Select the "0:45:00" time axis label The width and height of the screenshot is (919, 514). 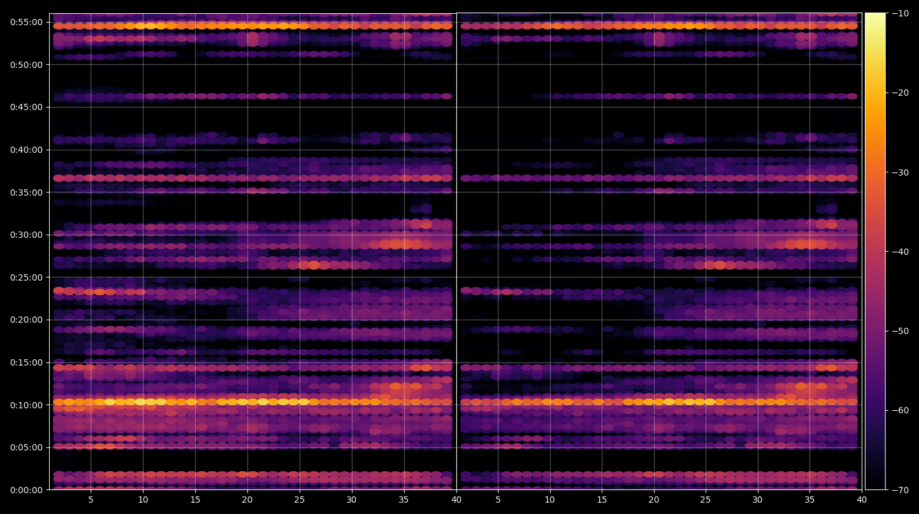click(26, 107)
